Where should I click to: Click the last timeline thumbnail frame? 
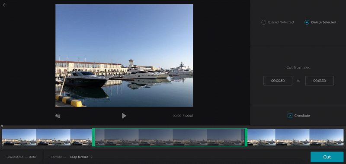[x=327, y=137]
